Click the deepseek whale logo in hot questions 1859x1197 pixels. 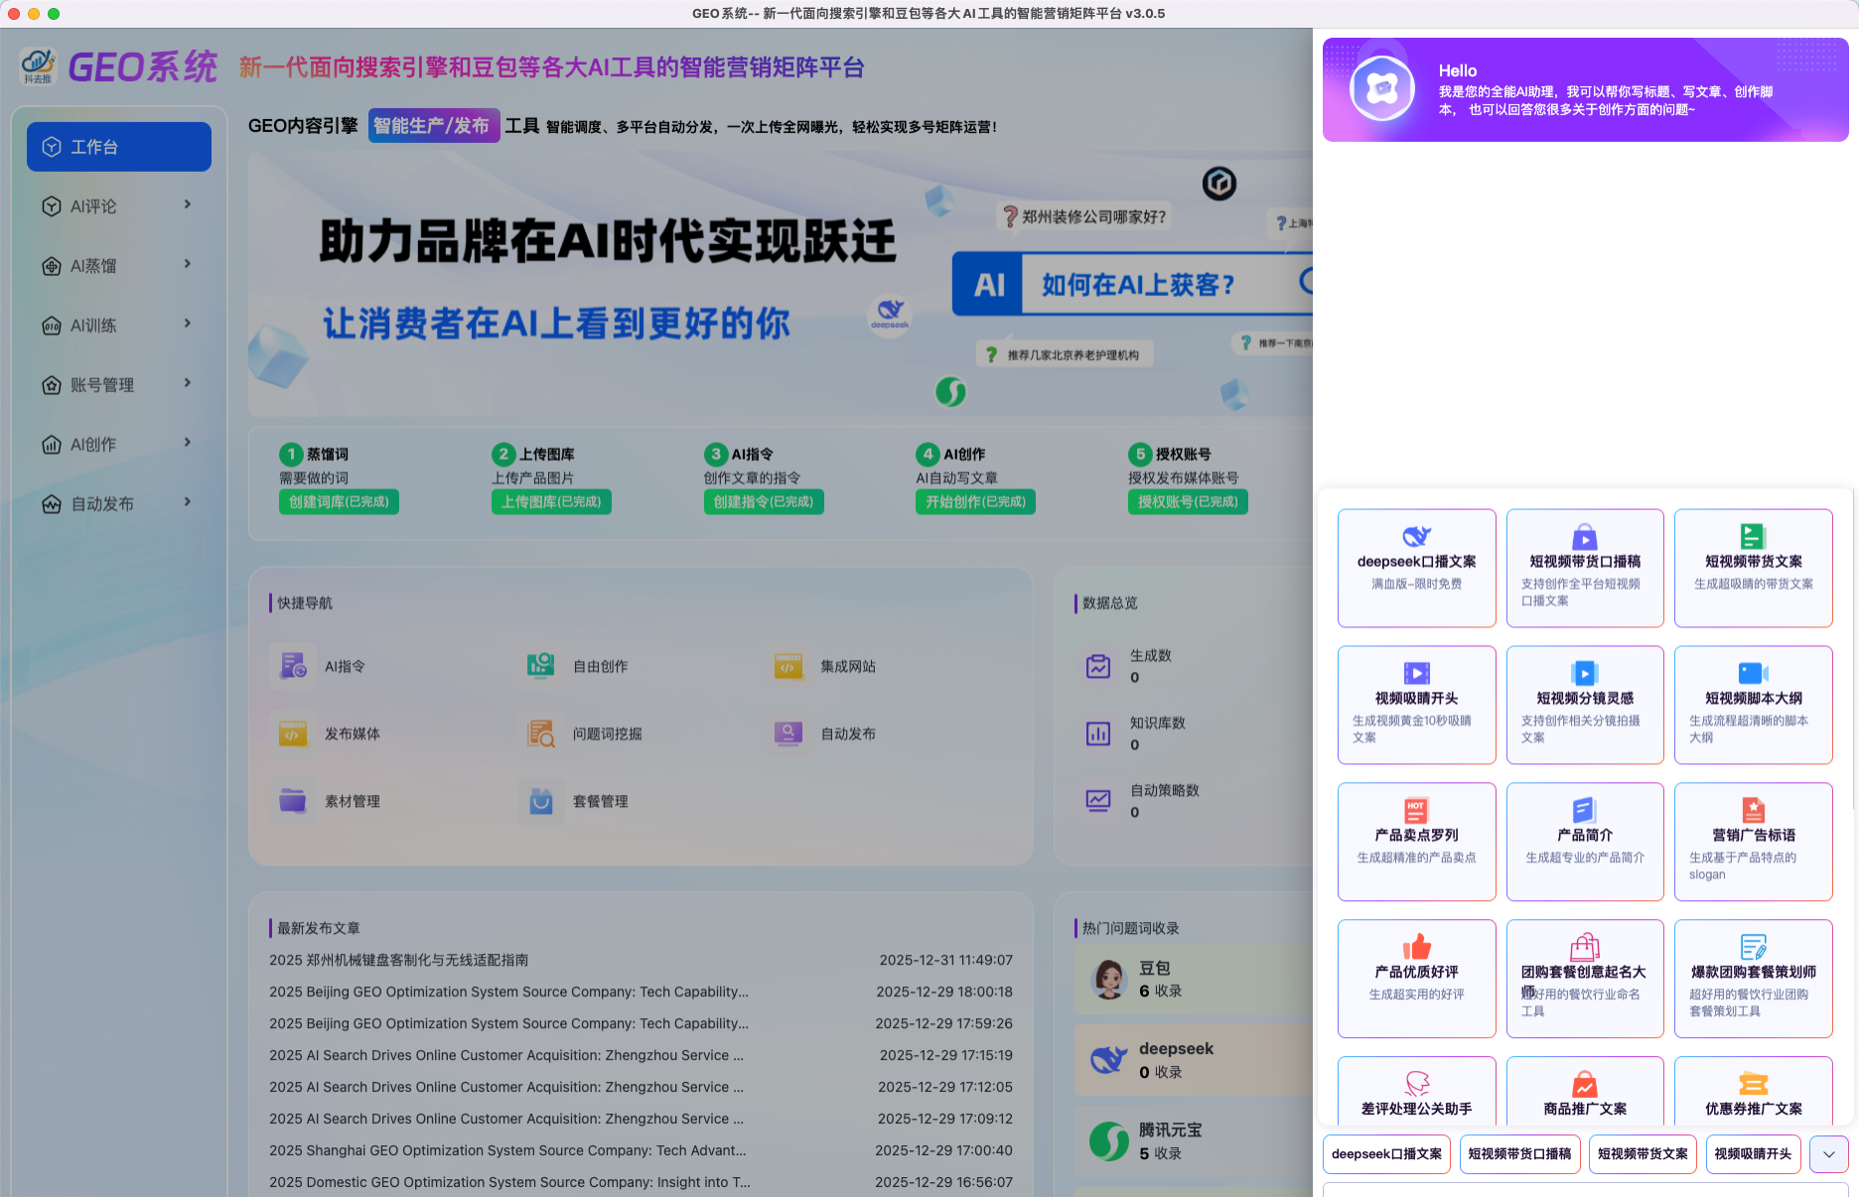tap(1109, 1060)
